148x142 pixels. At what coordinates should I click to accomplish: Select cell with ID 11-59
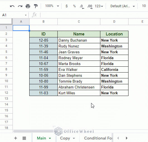[43, 69]
